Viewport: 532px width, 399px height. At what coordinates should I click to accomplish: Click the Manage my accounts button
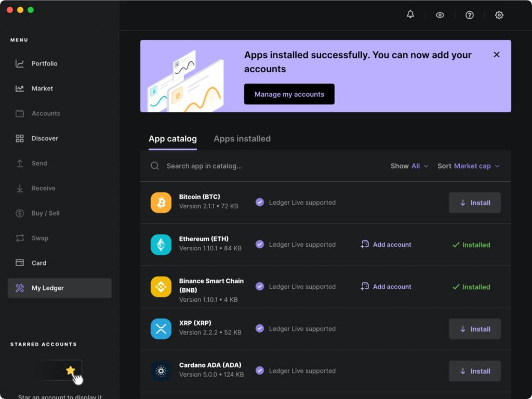tap(289, 94)
